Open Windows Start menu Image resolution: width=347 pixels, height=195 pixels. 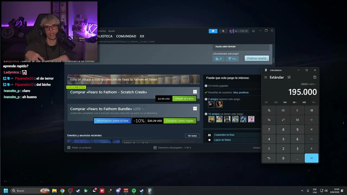coord(6,191)
